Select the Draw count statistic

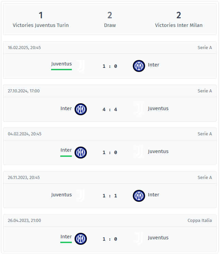[x=110, y=19]
